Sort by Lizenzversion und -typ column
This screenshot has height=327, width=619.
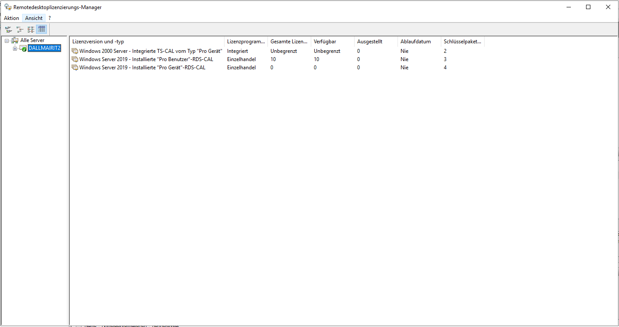147,42
